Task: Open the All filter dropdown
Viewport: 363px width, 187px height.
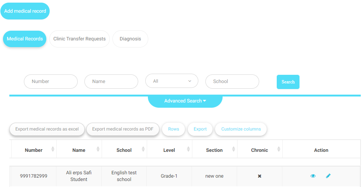Action: coord(172,81)
